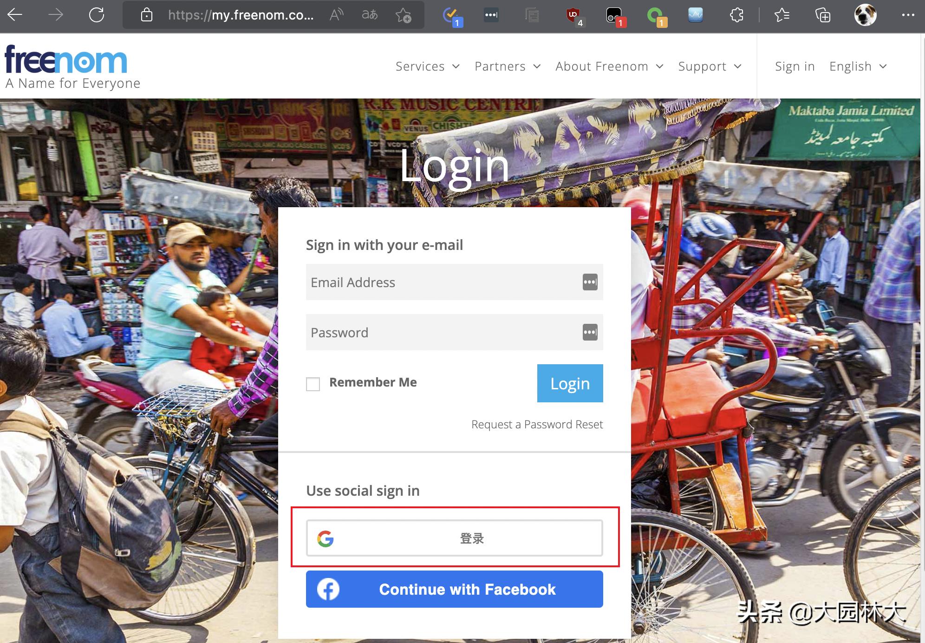Open the About Freenom menu
The width and height of the screenshot is (925, 643).
click(609, 66)
